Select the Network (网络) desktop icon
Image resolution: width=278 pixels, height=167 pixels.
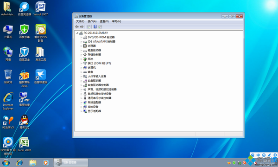point(8,54)
